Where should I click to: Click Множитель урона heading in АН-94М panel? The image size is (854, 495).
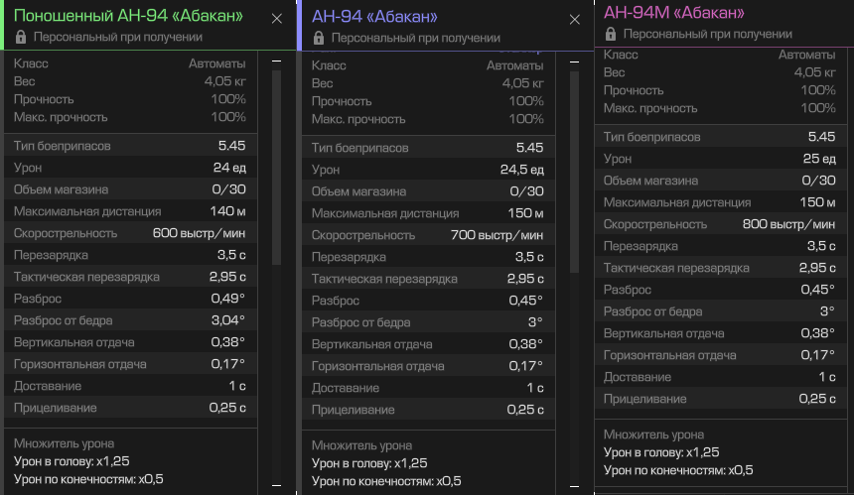click(653, 434)
